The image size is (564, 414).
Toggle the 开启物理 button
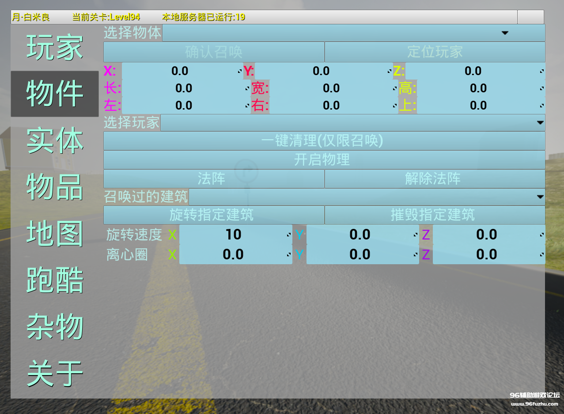pos(325,160)
